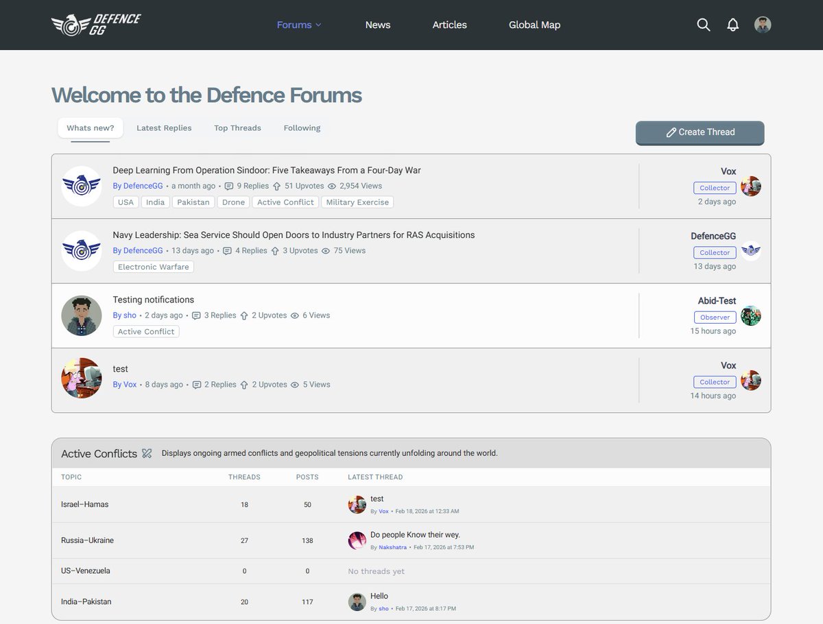Select the Electronic Warfare tag

(154, 267)
